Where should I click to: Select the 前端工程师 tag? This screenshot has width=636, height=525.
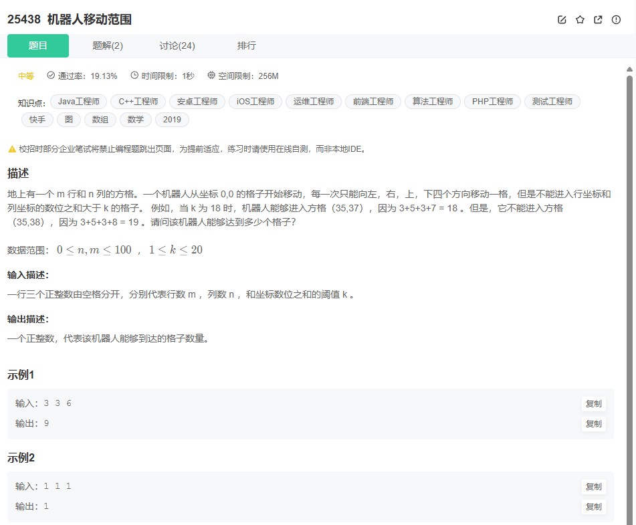(373, 102)
